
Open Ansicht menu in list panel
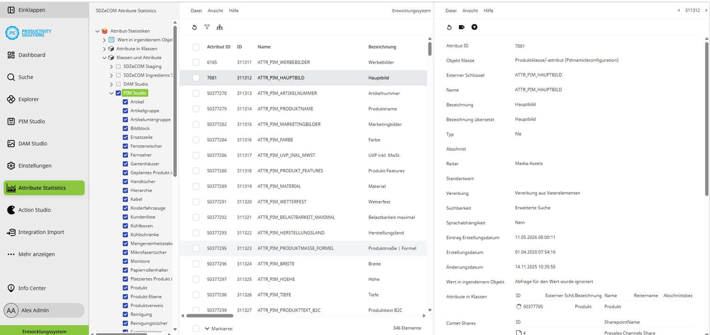tap(215, 10)
